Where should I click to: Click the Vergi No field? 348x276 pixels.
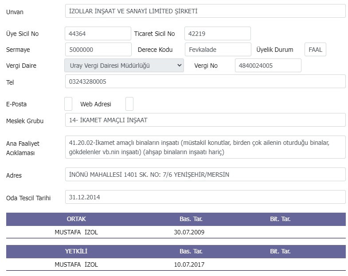268,66
